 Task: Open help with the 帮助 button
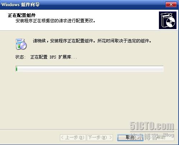coord(161,137)
